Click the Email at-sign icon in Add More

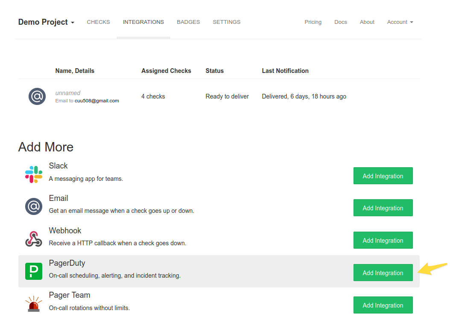coord(33,206)
